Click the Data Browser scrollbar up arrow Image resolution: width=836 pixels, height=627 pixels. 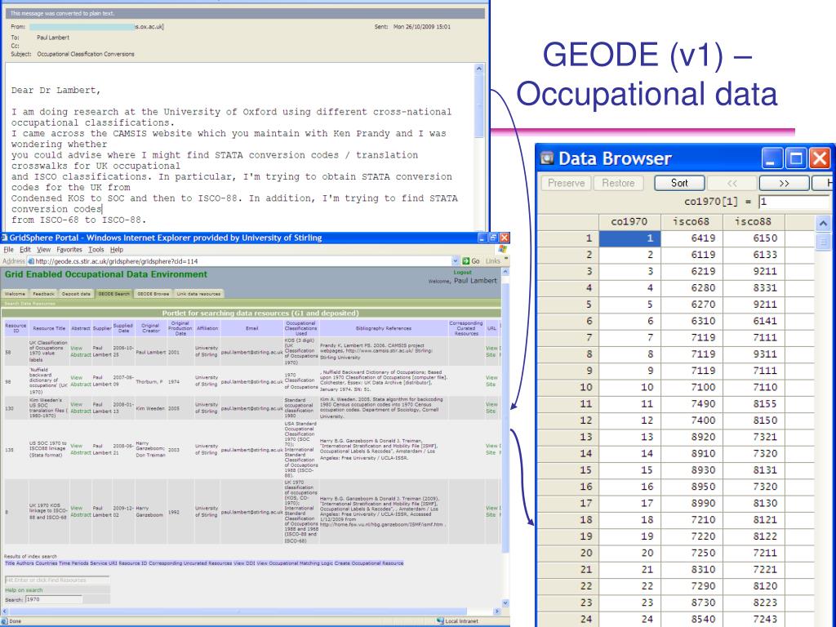(823, 224)
